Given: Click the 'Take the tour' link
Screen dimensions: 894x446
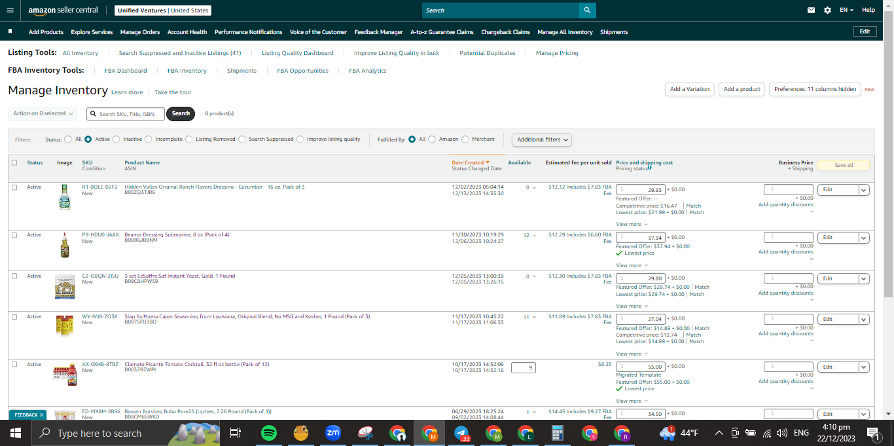Looking at the screenshot, I should pyautogui.click(x=173, y=92).
